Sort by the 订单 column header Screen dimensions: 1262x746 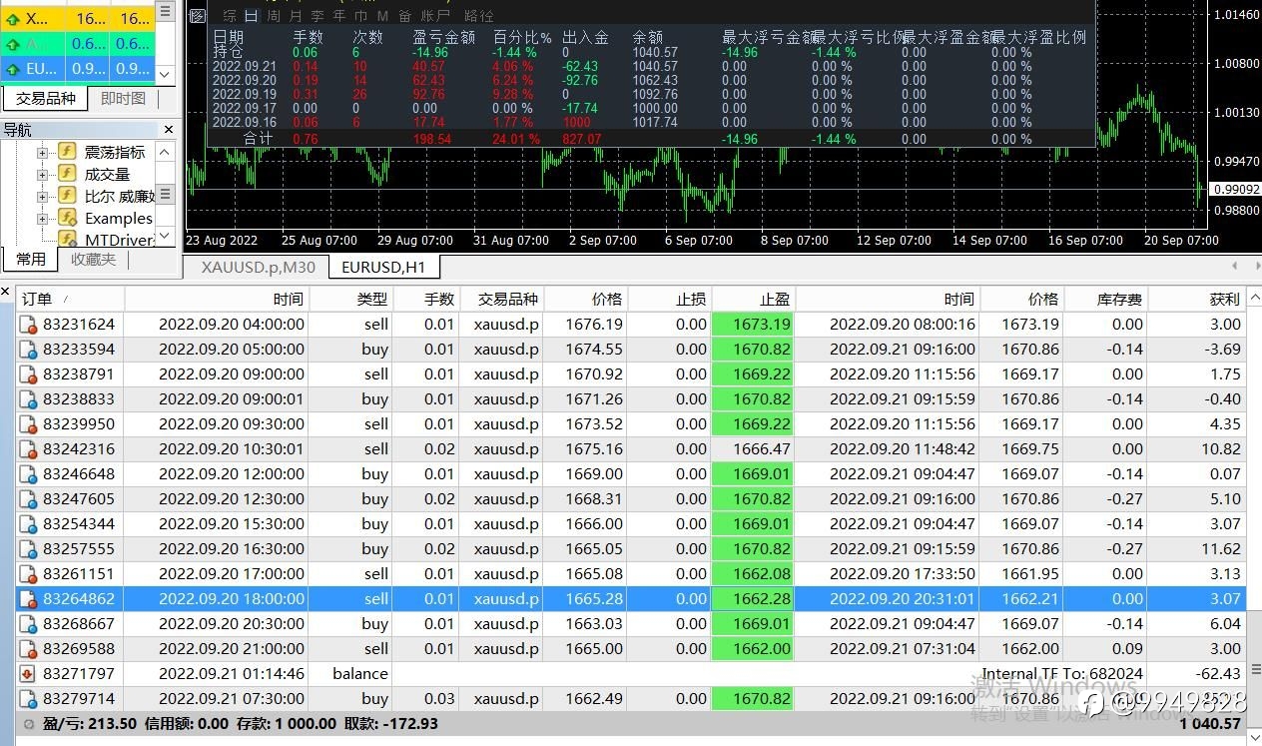click(x=70, y=299)
